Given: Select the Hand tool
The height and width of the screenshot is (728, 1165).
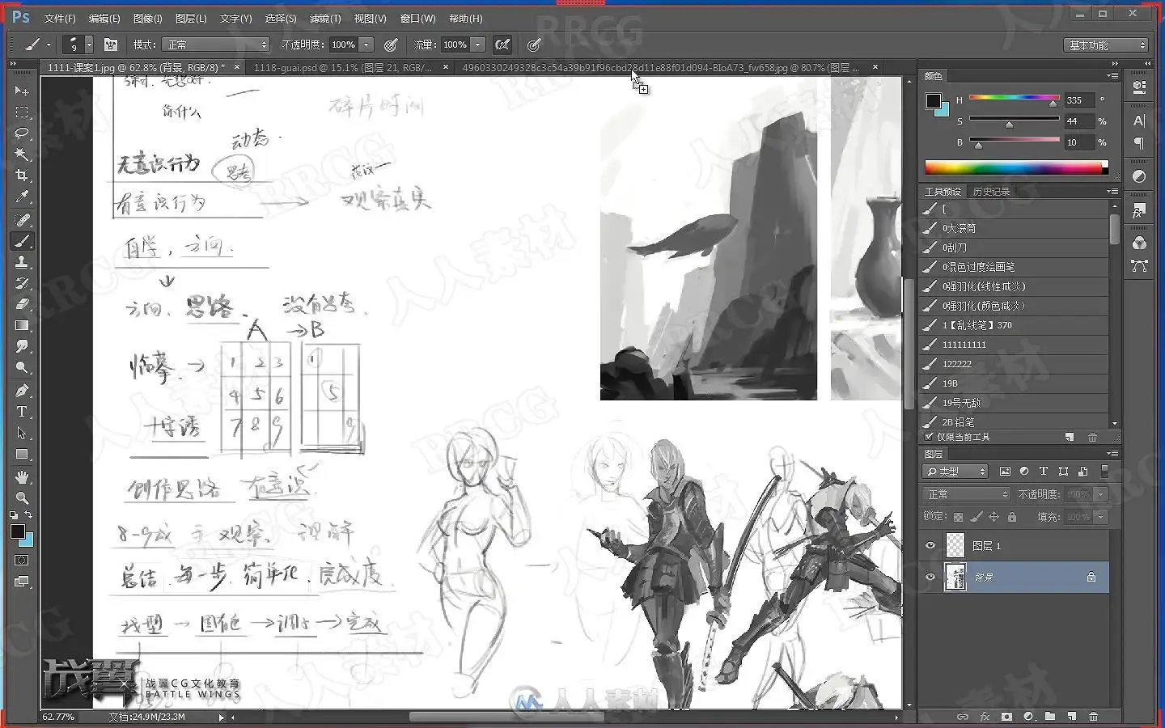Looking at the screenshot, I should click(22, 476).
